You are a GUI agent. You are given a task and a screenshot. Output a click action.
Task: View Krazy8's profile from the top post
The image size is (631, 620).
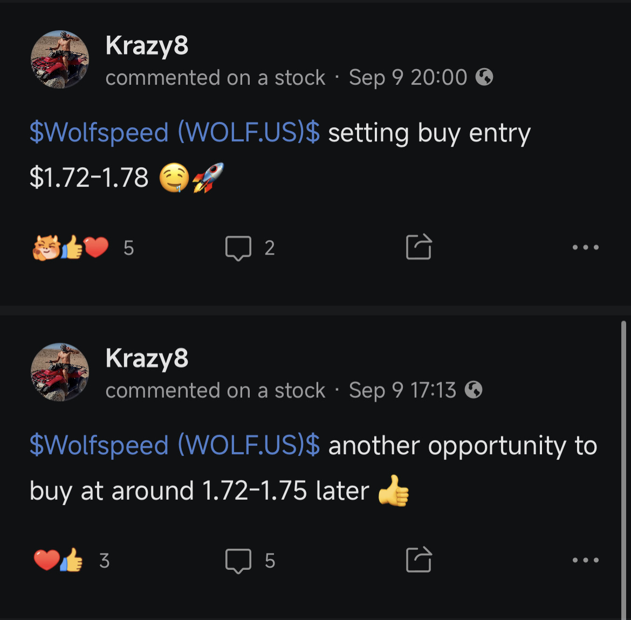point(147,46)
